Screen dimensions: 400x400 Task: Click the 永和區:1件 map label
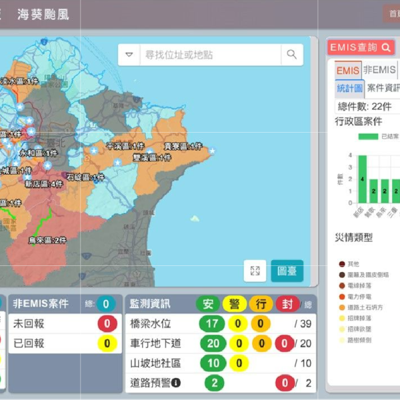[x=39, y=153]
